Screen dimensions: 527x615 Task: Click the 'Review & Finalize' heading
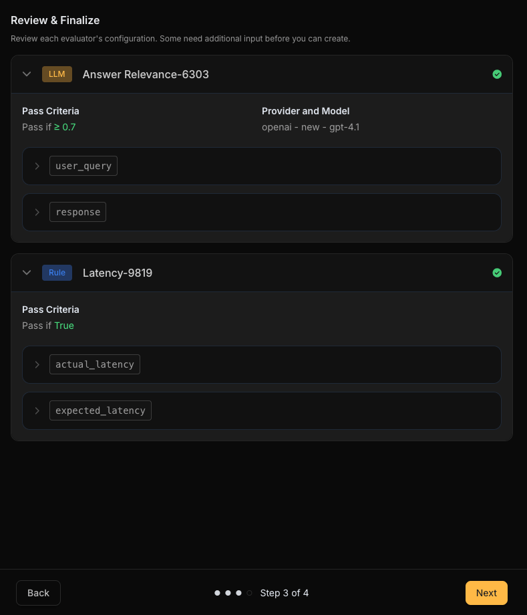(55, 21)
